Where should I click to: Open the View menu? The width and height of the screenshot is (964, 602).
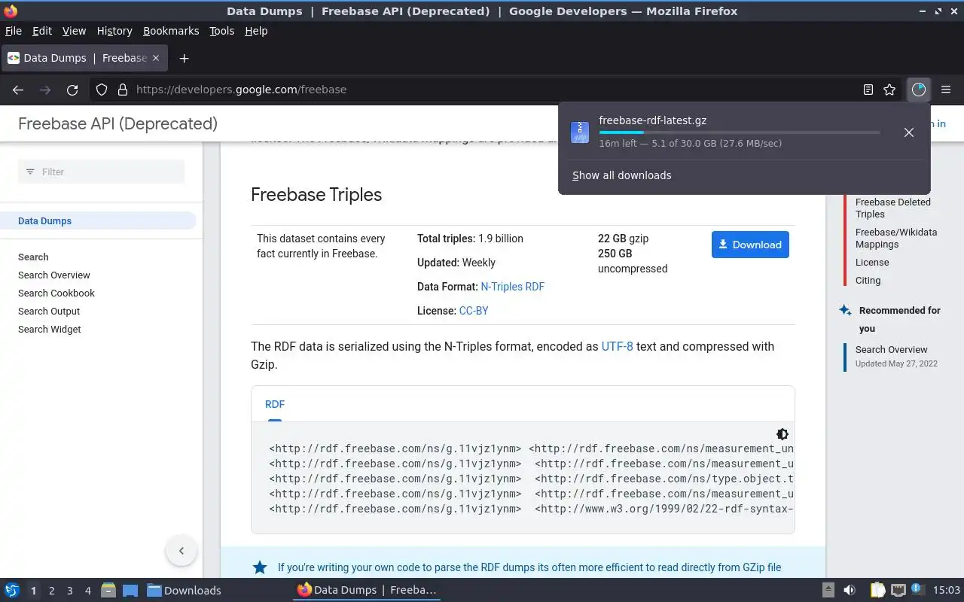[x=74, y=31]
